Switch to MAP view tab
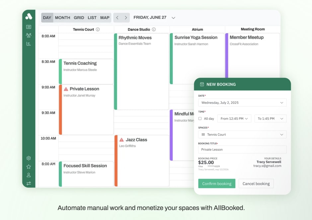The image size is (312, 220). (105, 18)
